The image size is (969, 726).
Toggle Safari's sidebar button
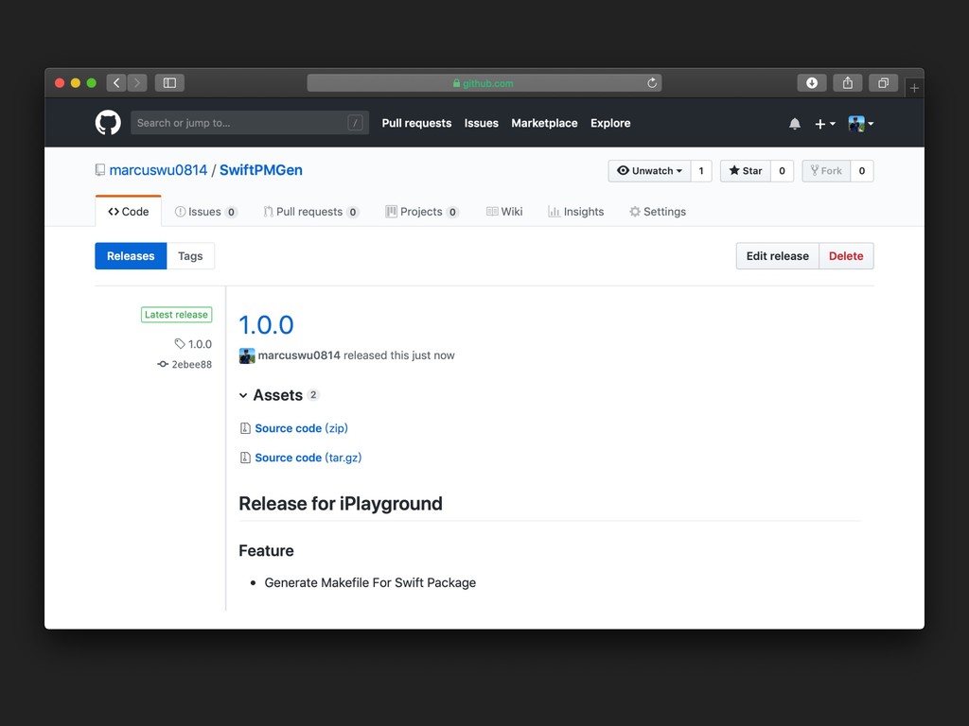click(x=169, y=83)
